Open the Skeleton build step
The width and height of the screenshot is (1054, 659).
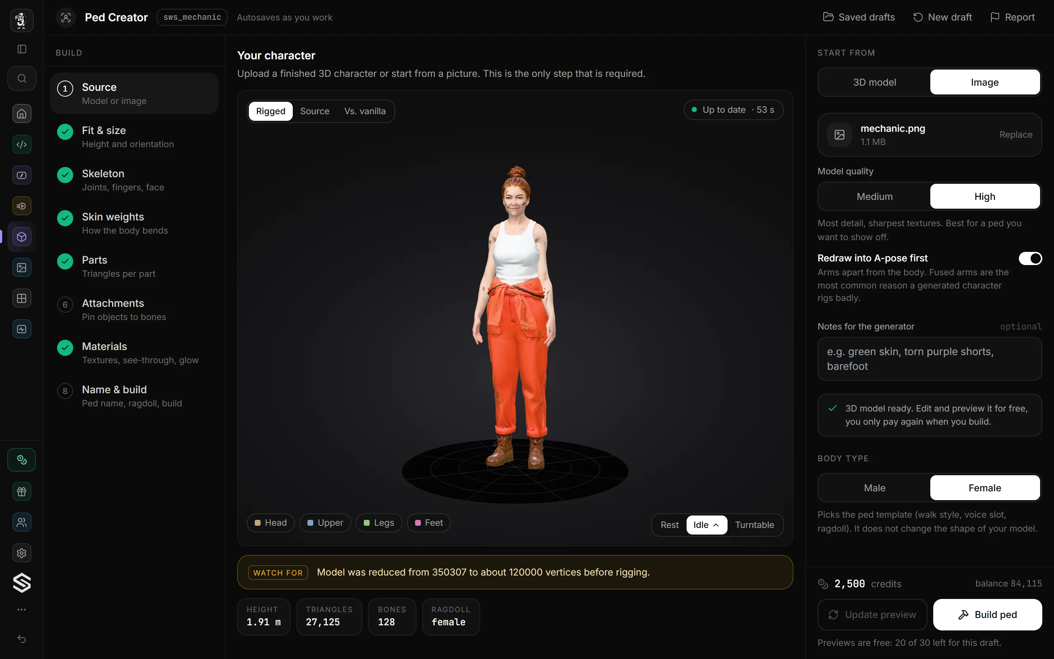tap(134, 180)
